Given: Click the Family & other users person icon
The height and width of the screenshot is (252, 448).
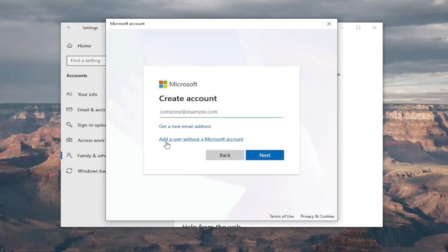Looking at the screenshot, I should click(x=69, y=155).
